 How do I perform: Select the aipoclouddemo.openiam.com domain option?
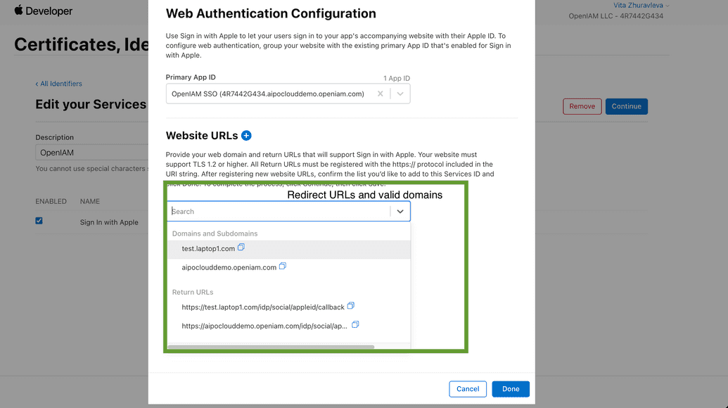[229, 267]
